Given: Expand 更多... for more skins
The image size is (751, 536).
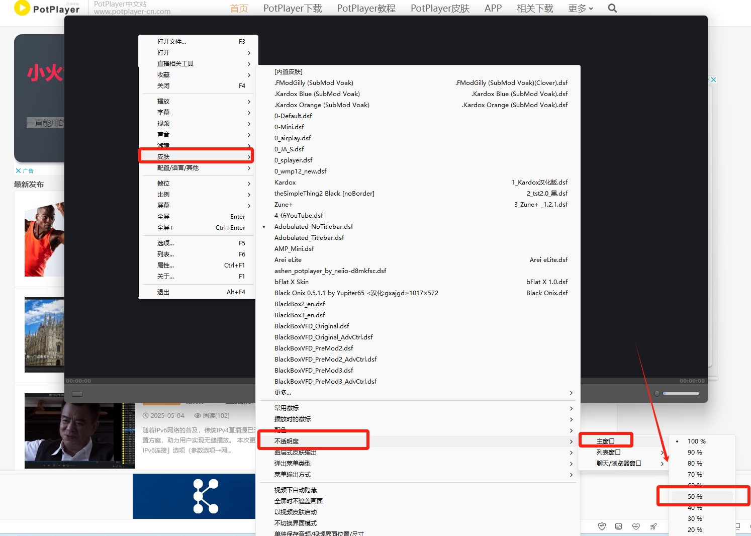Looking at the screenshot, I should coord(417,393).
